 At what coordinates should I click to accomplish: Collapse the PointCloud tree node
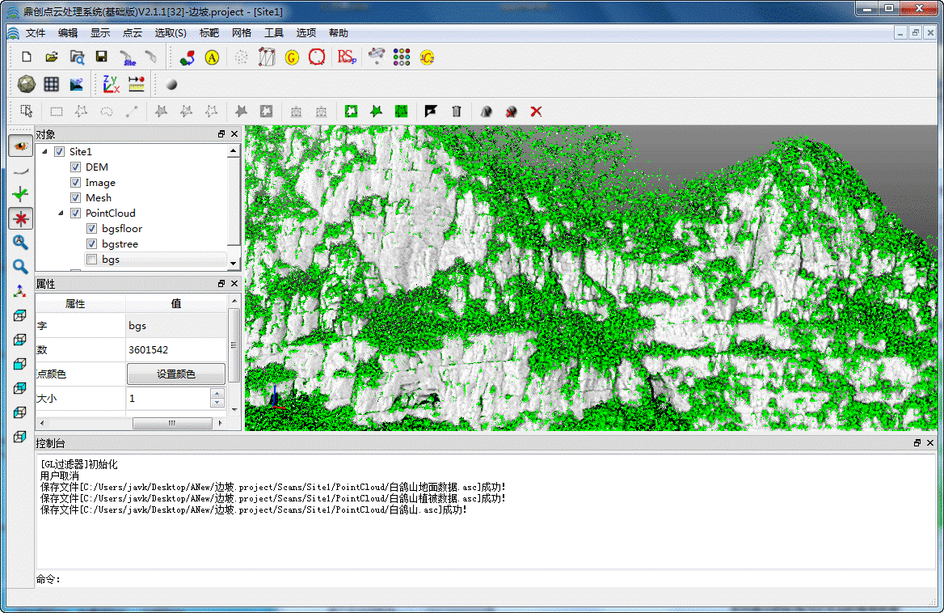coord(61,213)
